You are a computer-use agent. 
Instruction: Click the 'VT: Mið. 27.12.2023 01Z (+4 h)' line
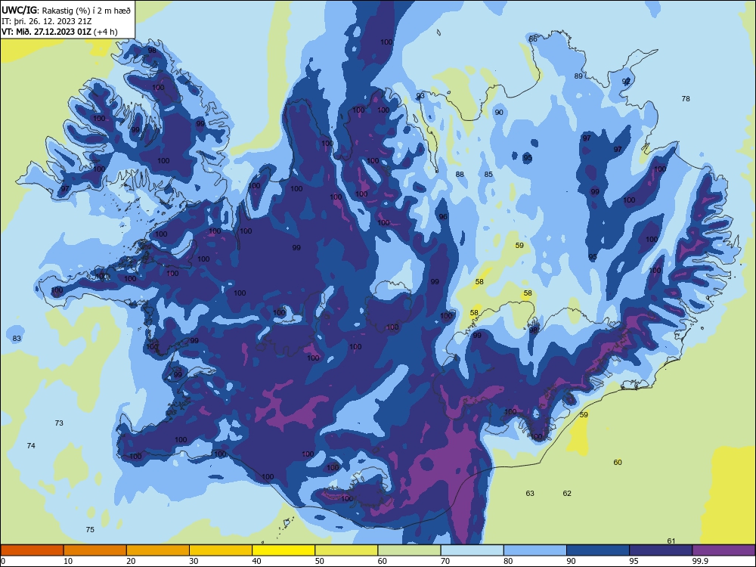click(x=59, y=32)
